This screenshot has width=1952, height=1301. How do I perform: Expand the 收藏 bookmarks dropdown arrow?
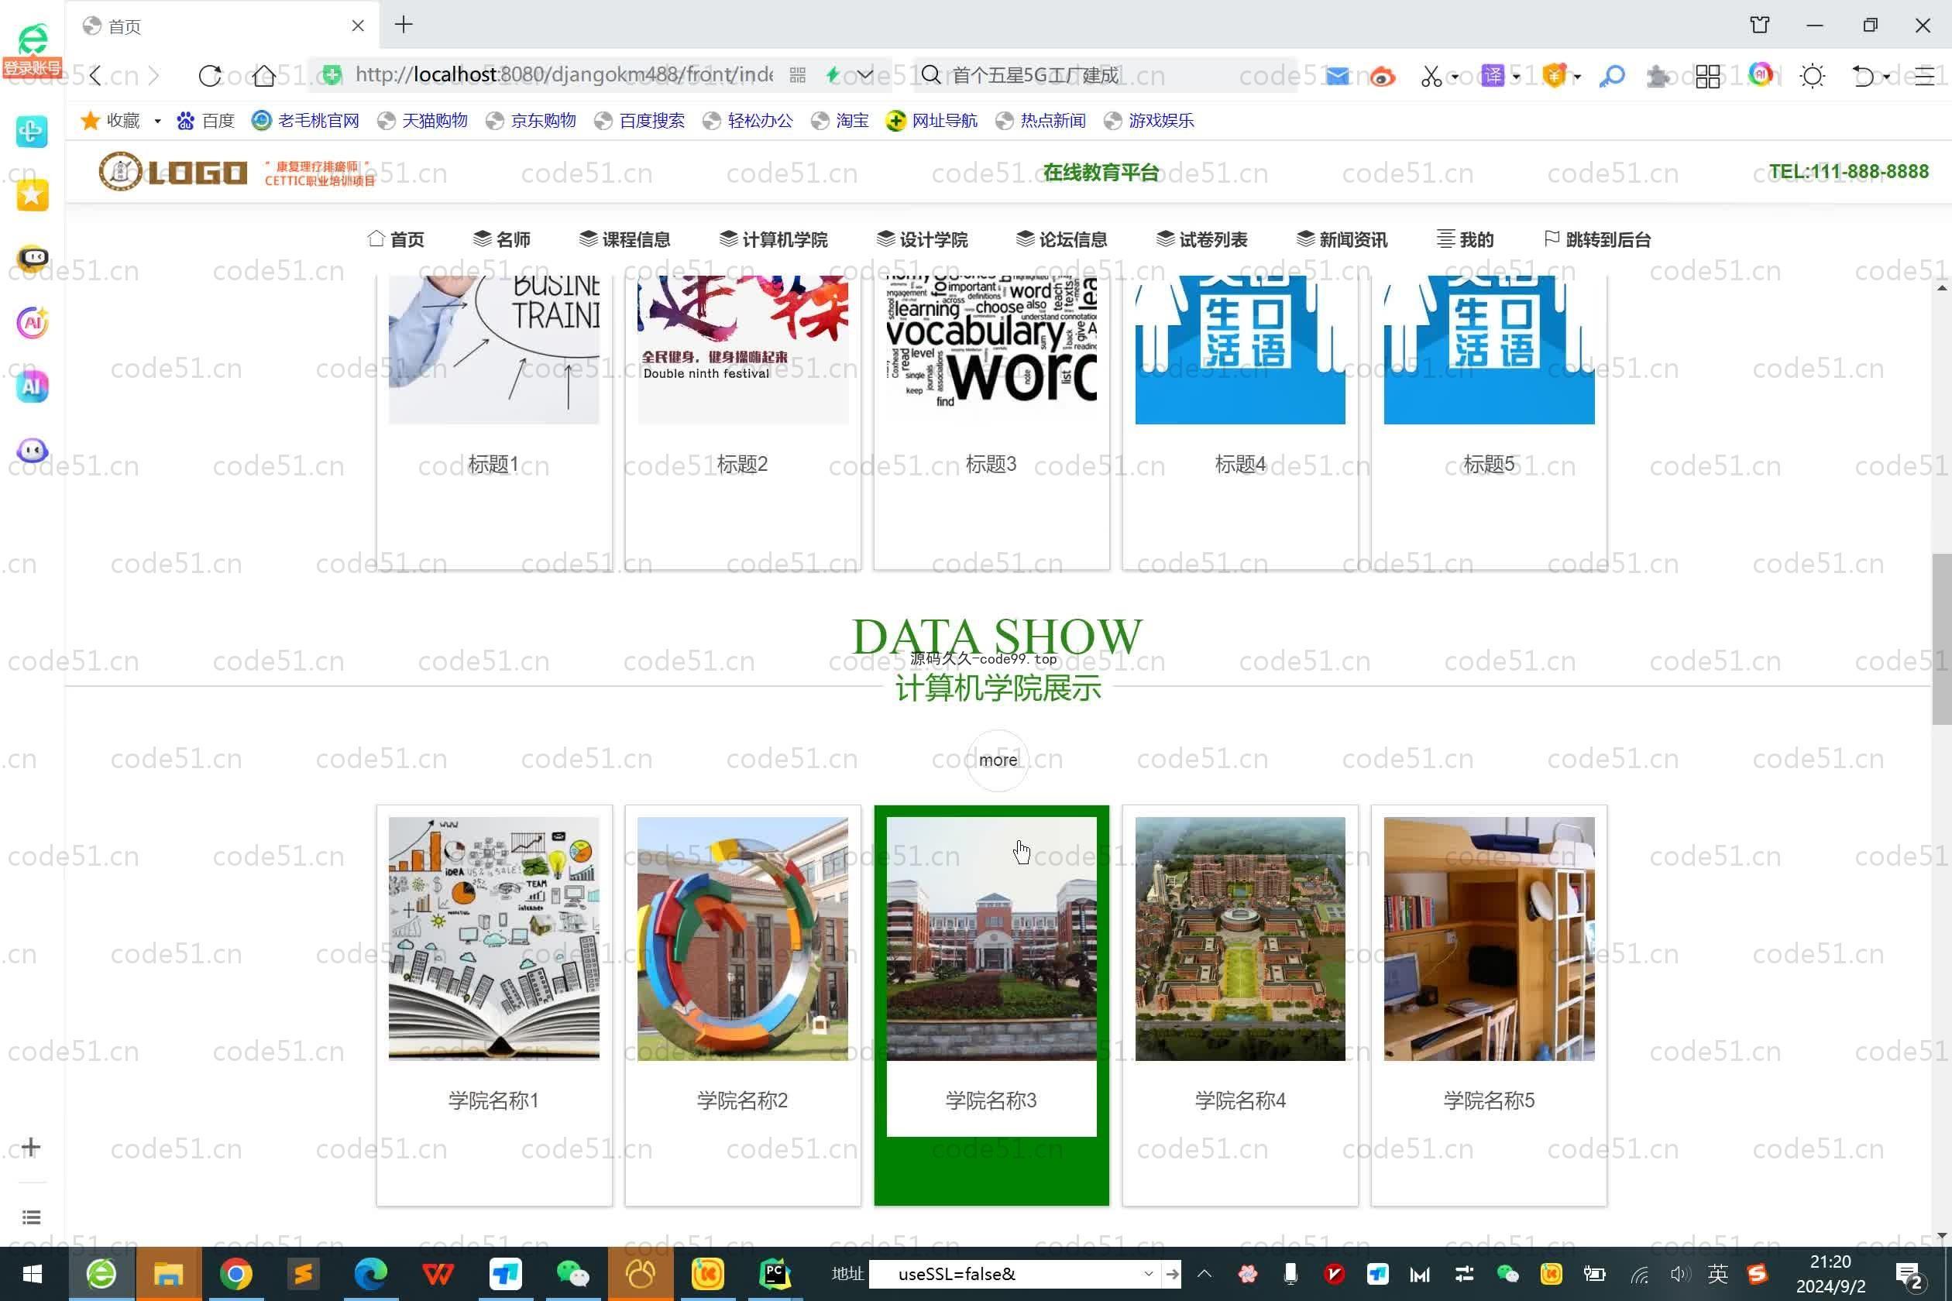pos(156,121)
